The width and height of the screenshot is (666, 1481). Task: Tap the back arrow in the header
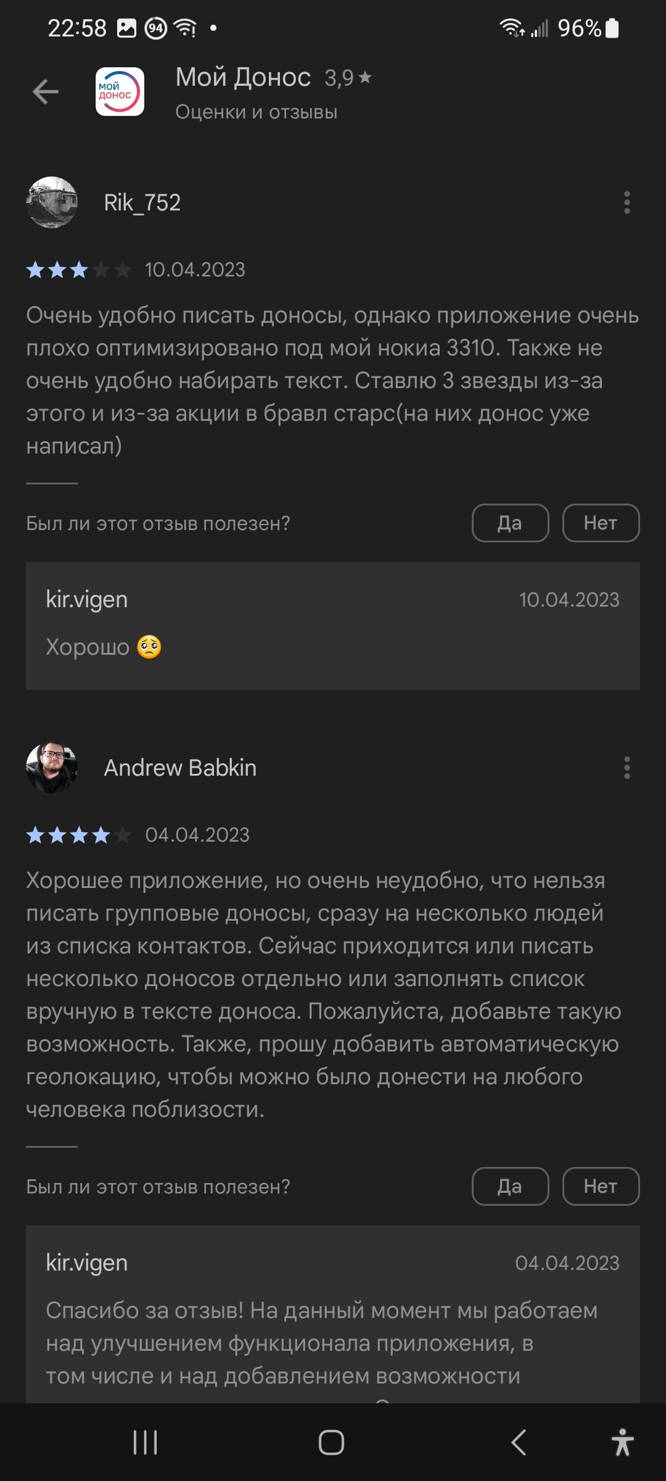46,92
